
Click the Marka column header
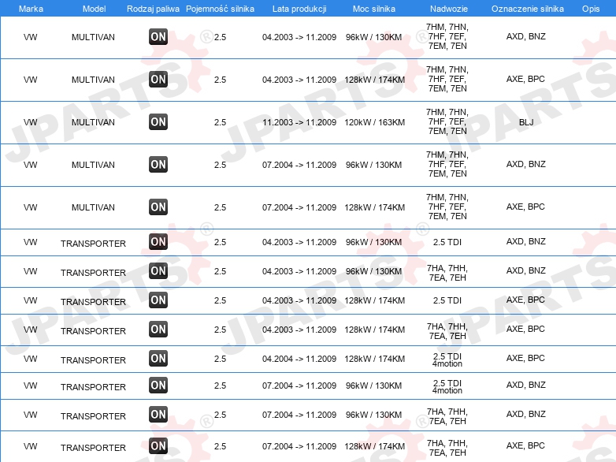31,9
